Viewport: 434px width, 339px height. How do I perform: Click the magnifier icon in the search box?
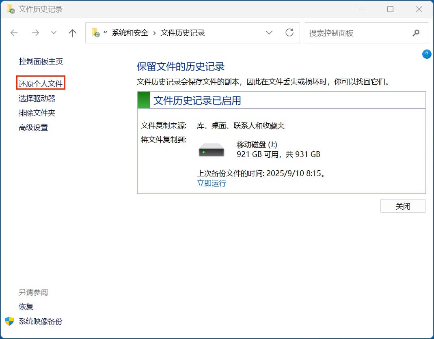(416, 33)
